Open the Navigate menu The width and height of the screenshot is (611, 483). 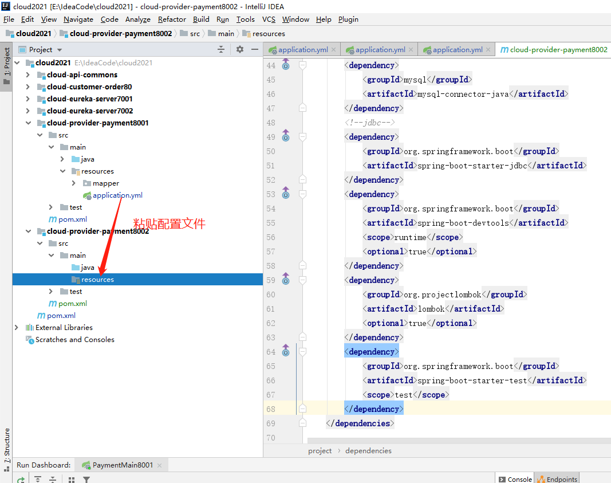(x=78, y=19)
